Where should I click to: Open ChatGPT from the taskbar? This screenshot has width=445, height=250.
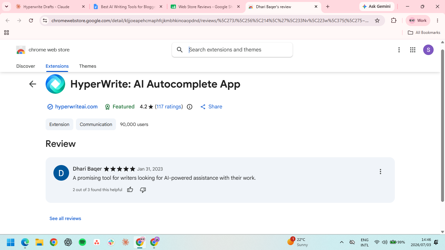click(68, 242)
